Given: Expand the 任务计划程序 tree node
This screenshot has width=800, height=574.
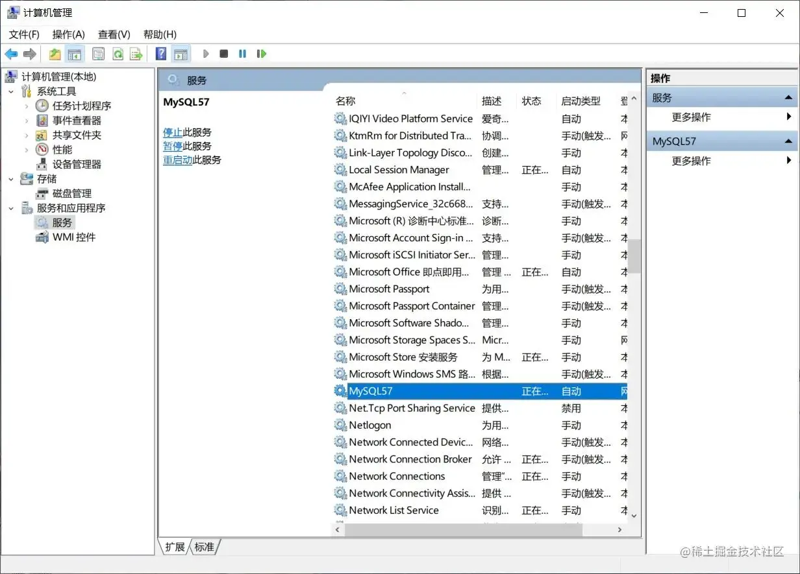Looking at the screenshot, I should 27,106.
